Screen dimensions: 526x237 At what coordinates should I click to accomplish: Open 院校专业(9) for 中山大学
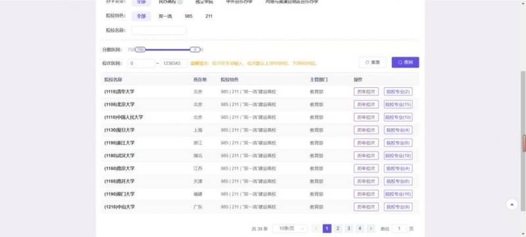(398, 207)
